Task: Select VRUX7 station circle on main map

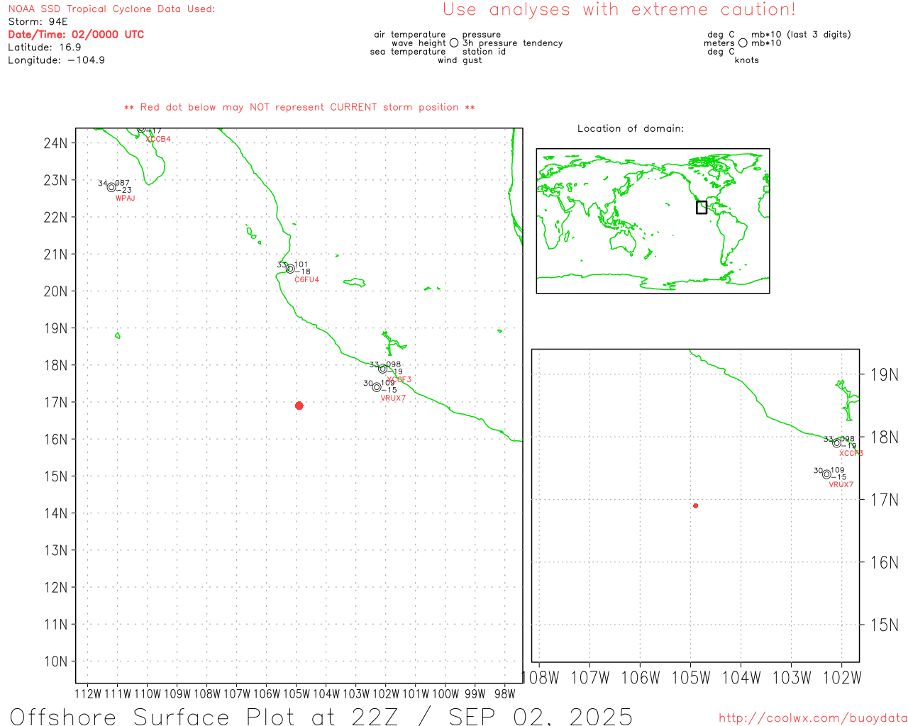Action: click(x=377, y=387)
